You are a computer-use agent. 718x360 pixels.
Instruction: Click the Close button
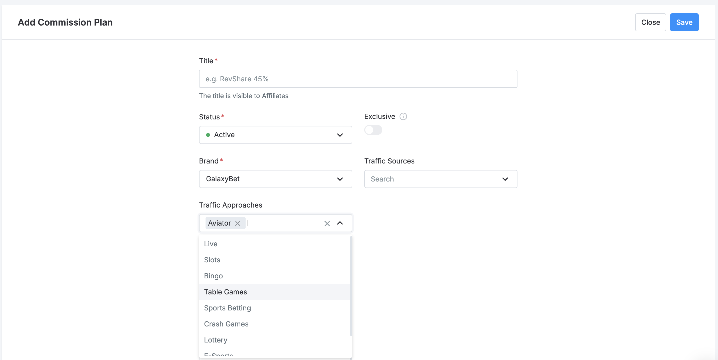pos(650,22)
